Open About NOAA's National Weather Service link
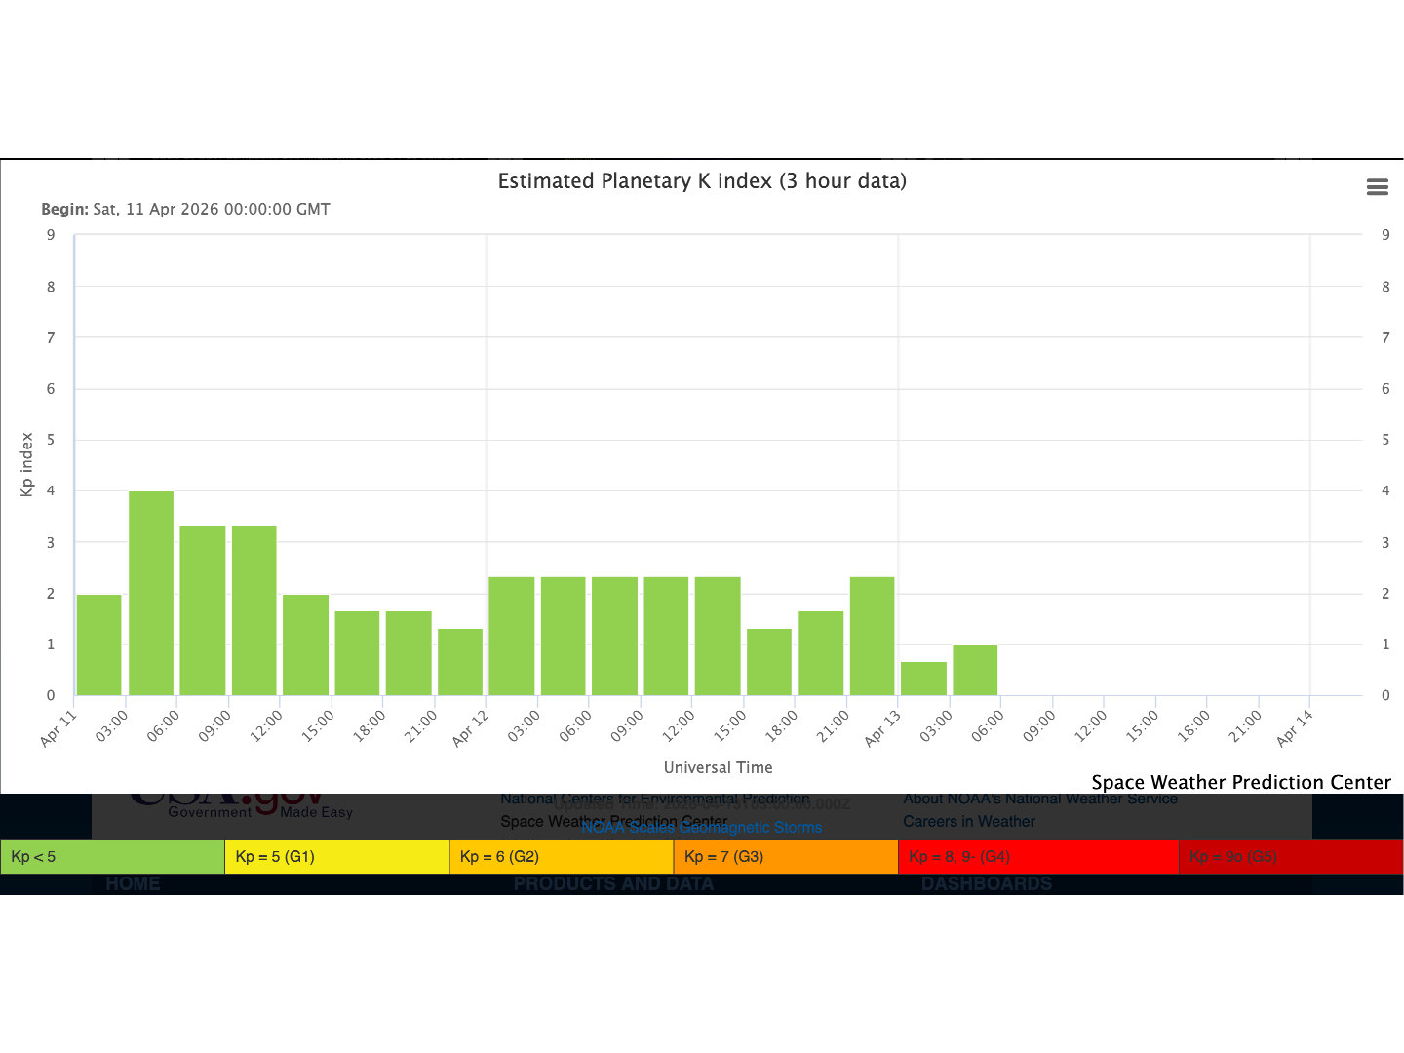This screenshot has width=1404, height=1053. 1039,799
